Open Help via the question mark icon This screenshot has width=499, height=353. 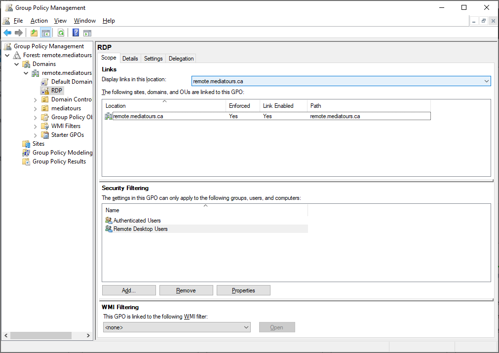click(x=76, y=32)
